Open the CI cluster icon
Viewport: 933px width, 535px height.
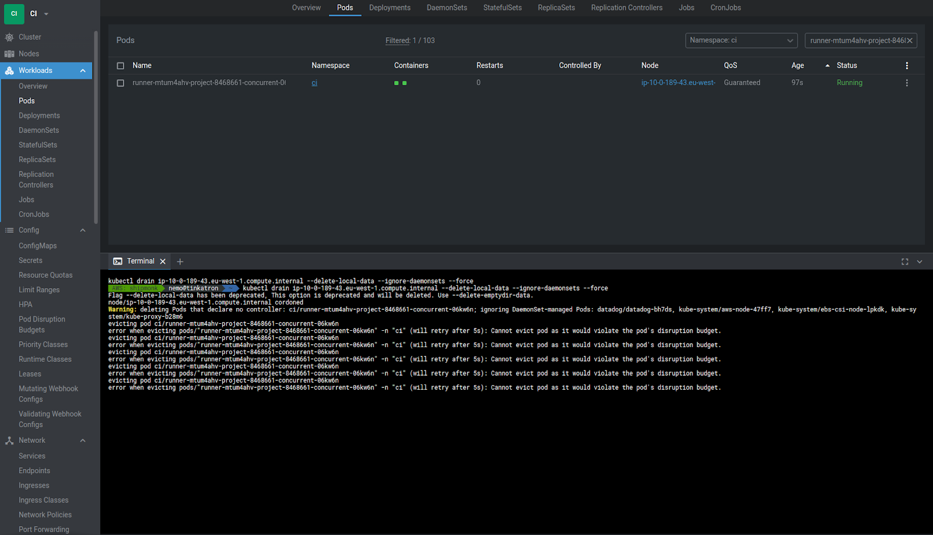(14, 13)
